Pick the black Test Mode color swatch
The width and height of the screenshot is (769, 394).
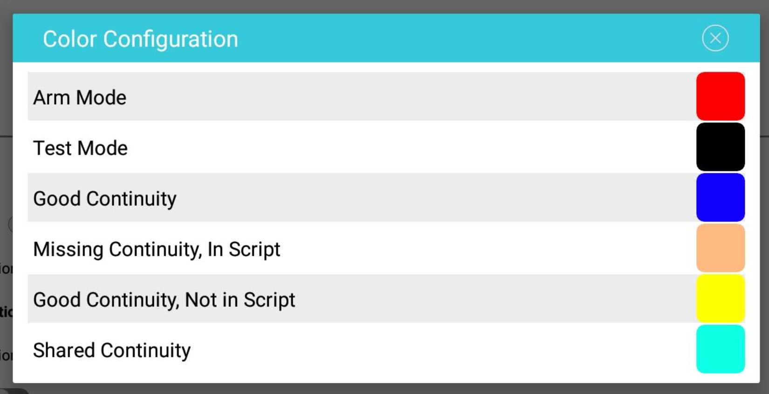click(x=721, y=147)
